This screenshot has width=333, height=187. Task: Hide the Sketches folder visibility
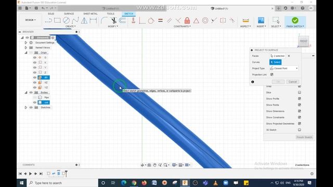point(31,108)
